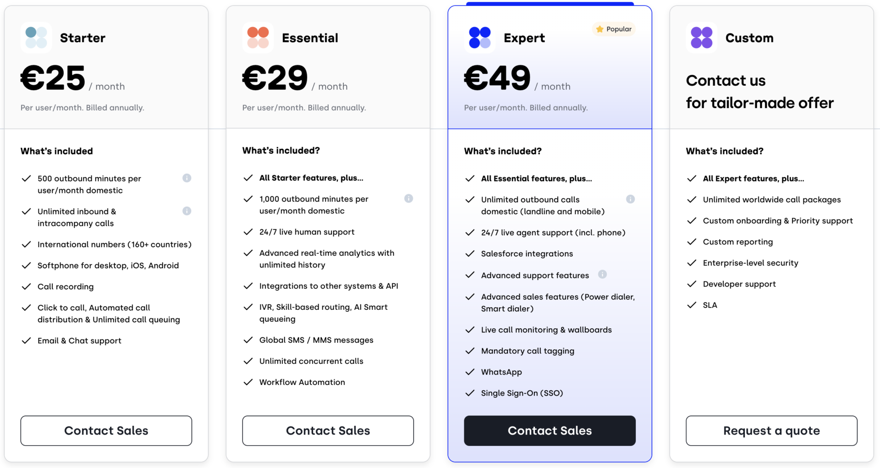
Task: Click Contact Sales under the Essential plan
Action: coord(328,430)
